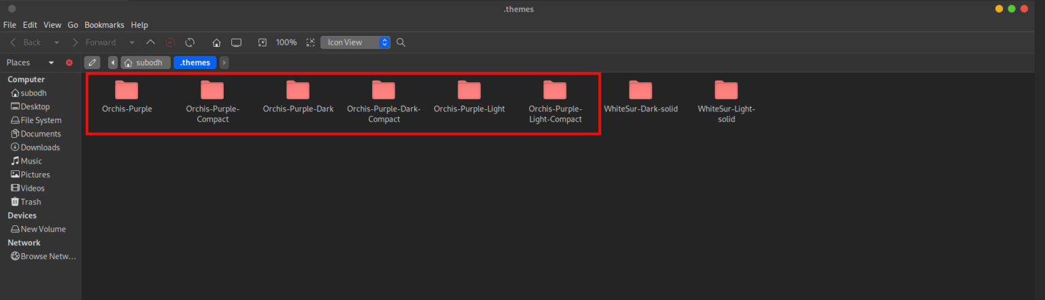Click the subodh path bar button
Viewport: 1045px width, 300px height.
pyautogui.click(x=145, y=62)
